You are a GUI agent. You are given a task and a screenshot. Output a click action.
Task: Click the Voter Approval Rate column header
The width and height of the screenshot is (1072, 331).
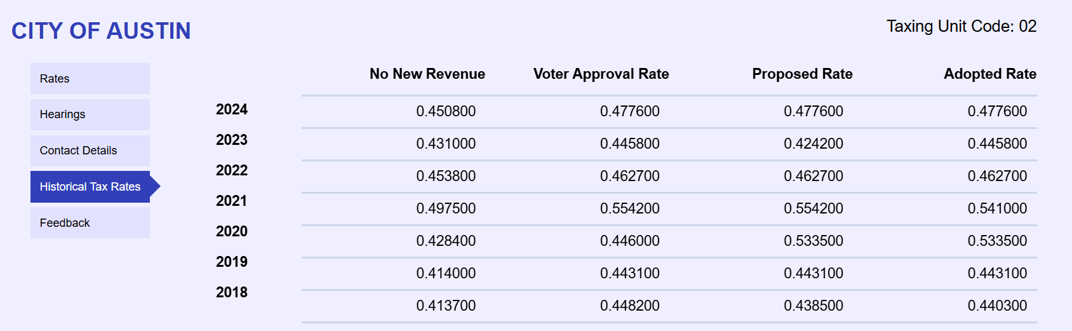601,74
